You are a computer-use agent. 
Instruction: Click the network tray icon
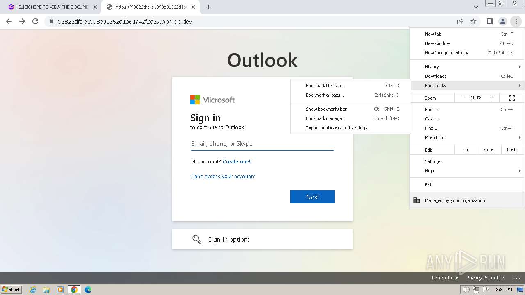(x=476, y=290)
